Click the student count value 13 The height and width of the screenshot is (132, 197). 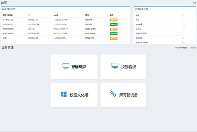click(183, 24)
